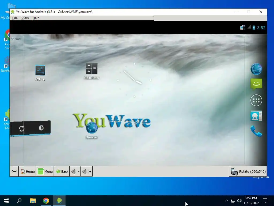
Task: Open Windows Start menu
Action: [6, 201]
